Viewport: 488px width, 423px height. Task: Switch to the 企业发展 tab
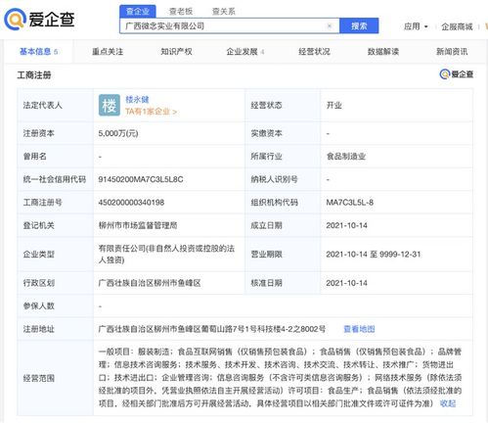point(245,52)
